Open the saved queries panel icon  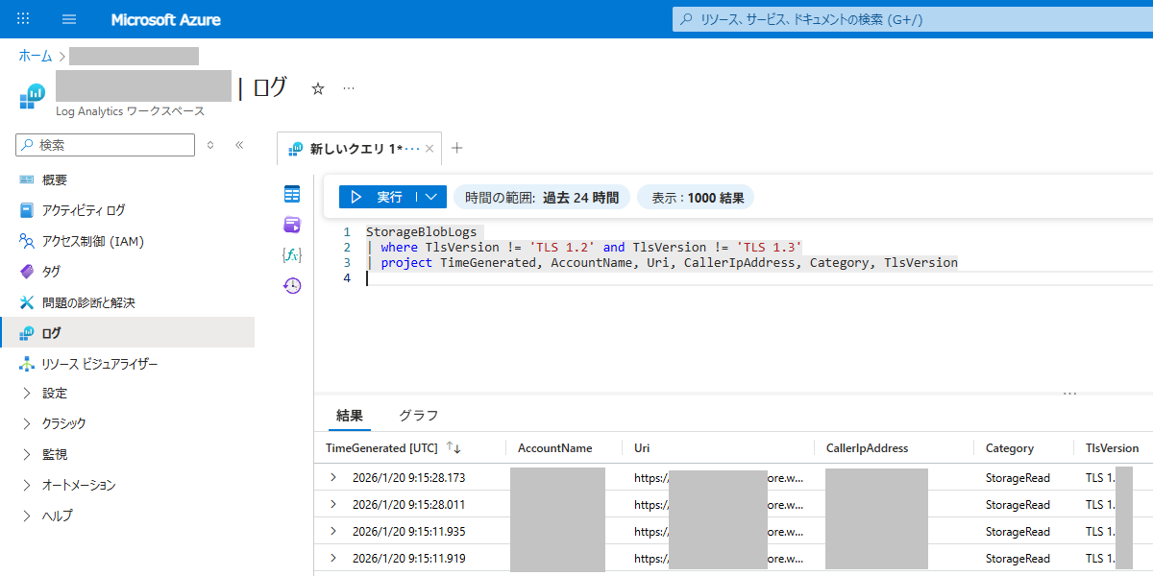[x=292, y=225]
